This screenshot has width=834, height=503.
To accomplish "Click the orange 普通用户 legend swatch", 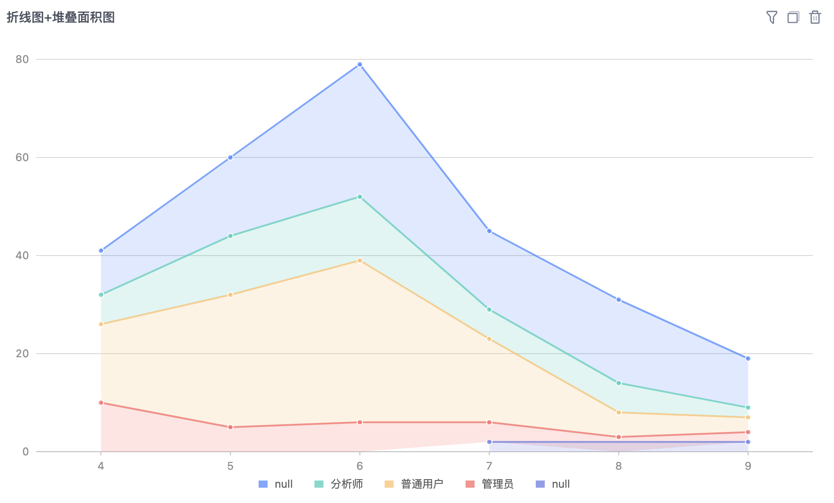I will pos(389,484).
